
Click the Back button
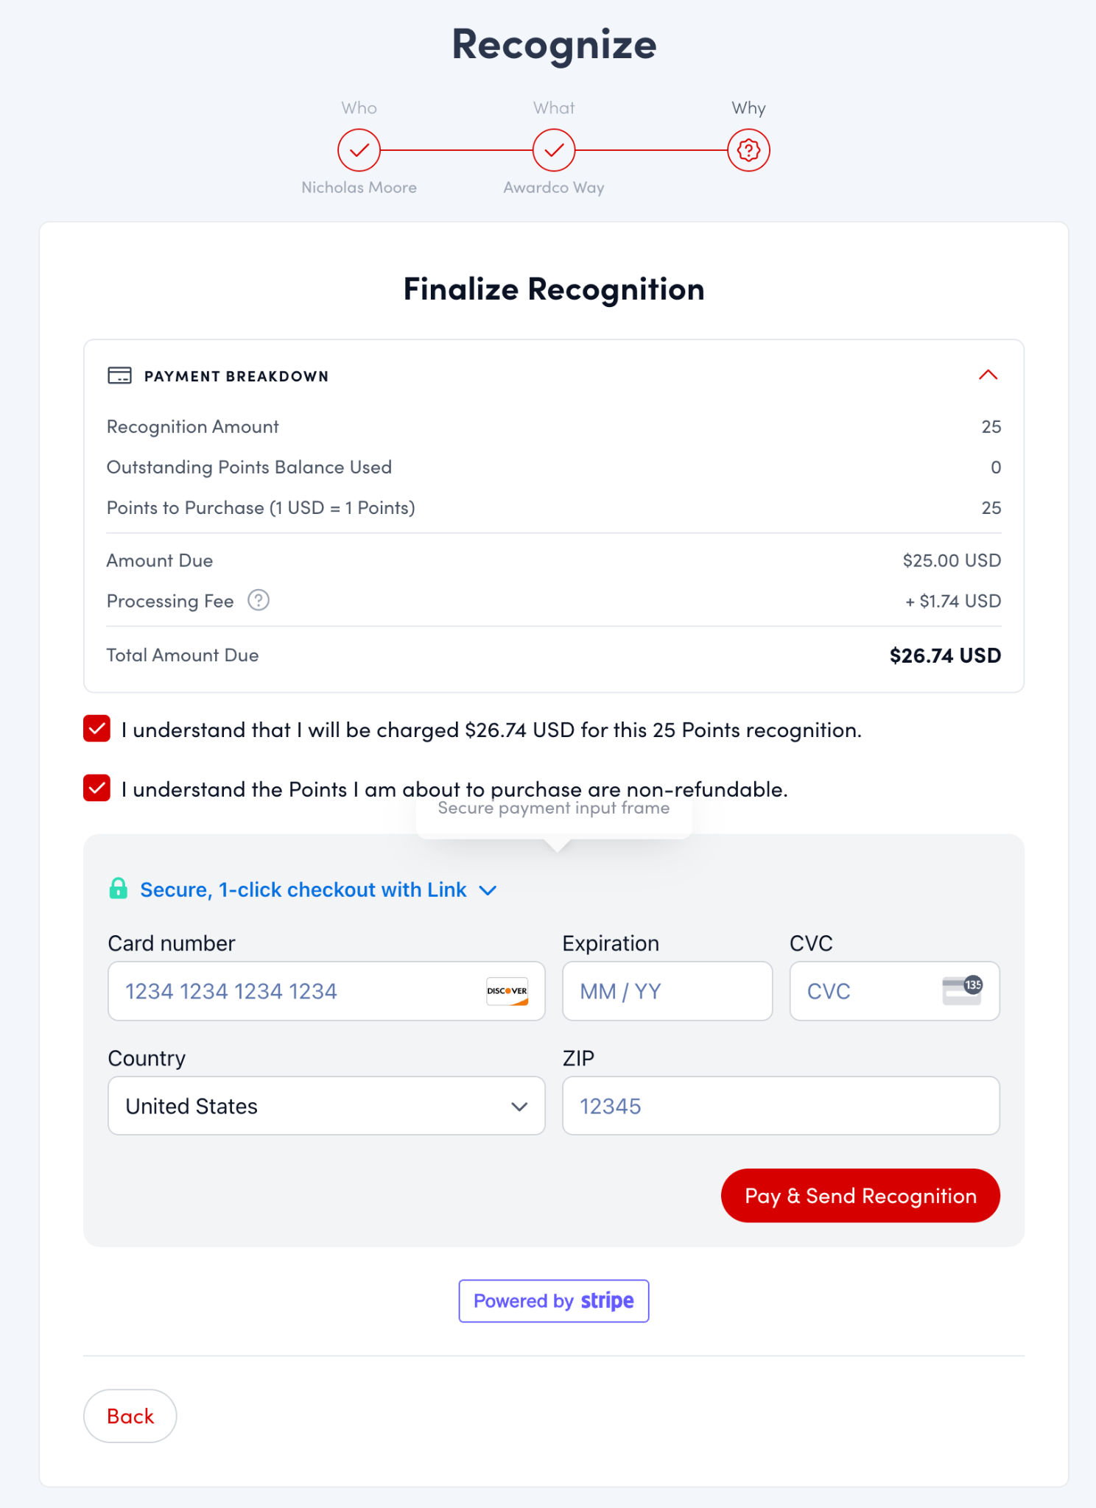coord(130,1416)
